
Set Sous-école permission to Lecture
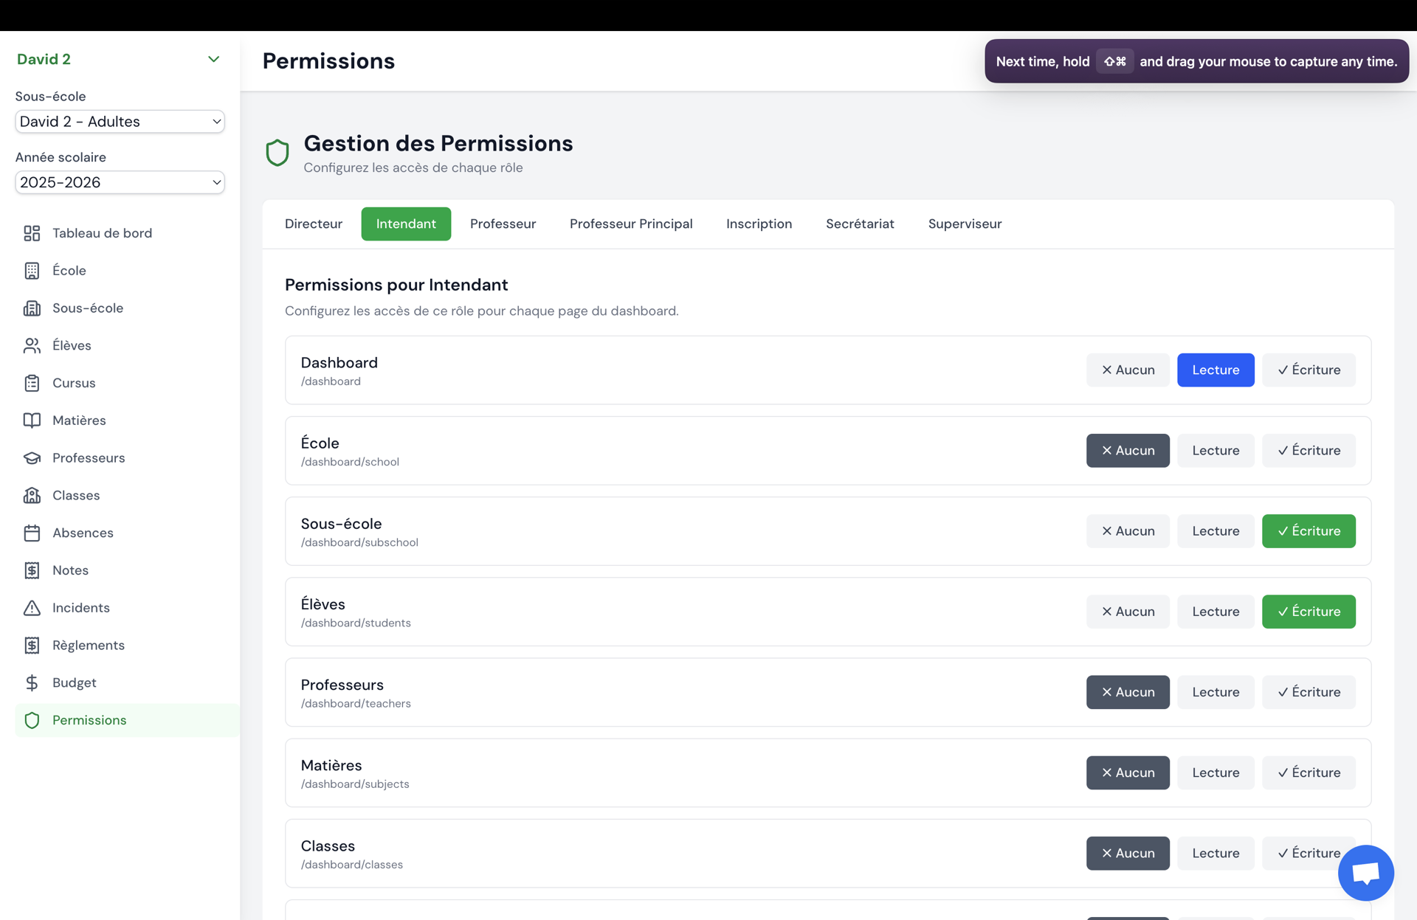(x=1216, y=531)
